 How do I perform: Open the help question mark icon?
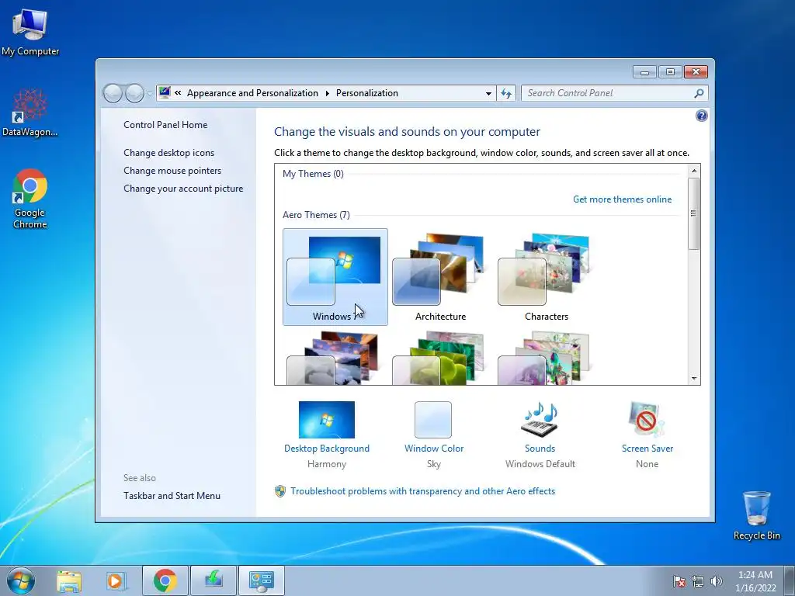point(701,116)
